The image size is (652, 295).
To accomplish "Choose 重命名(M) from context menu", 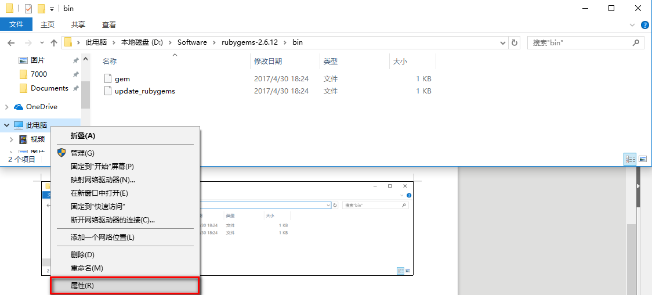I will tap(125, 268).
